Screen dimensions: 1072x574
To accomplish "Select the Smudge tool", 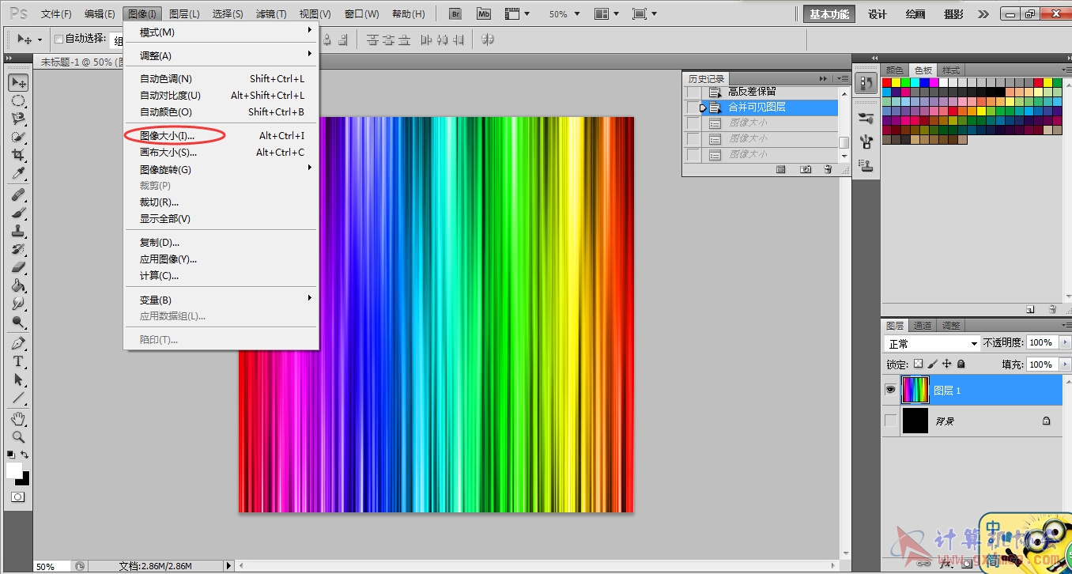I will 18,304.
